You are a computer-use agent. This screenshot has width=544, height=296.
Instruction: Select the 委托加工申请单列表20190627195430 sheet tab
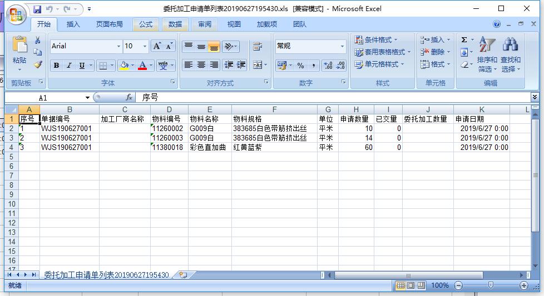click(106, 275)
